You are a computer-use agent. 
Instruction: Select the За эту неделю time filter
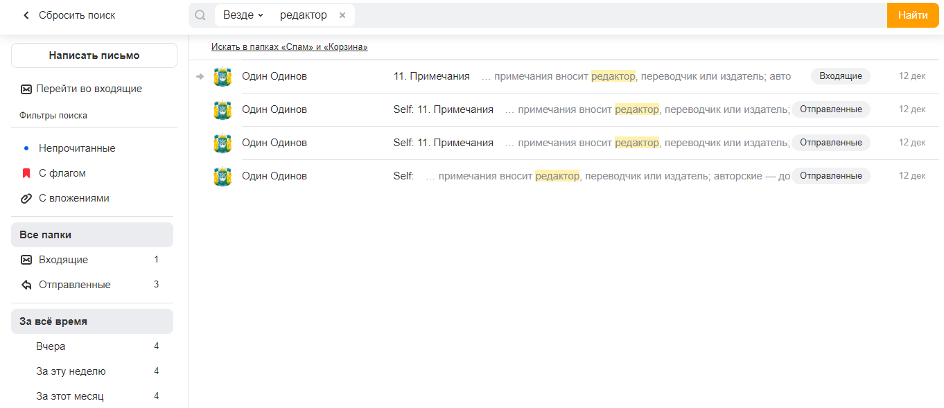click(x=71, y=371)
